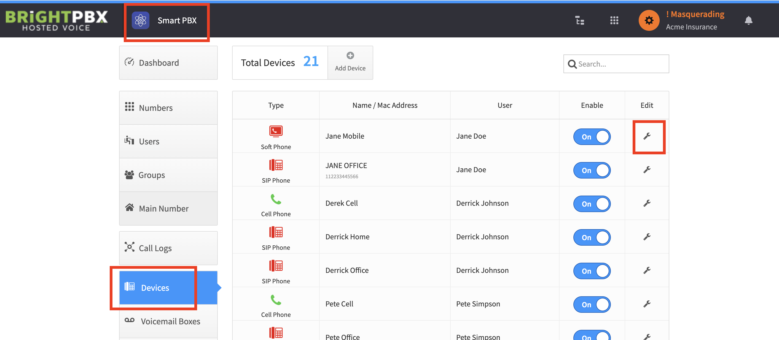Open the Smart PBX app icon
Screen dimensions: 779x340
[x=140, y=21]
